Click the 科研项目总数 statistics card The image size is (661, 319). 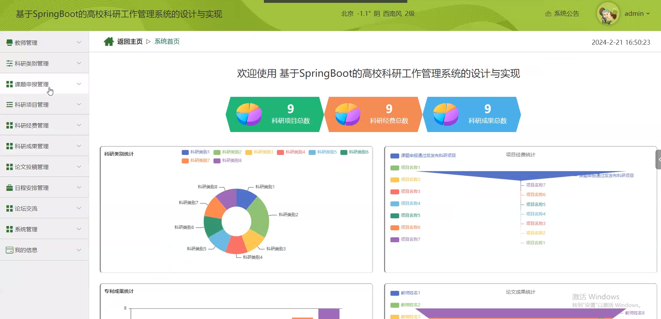(275, 114)
